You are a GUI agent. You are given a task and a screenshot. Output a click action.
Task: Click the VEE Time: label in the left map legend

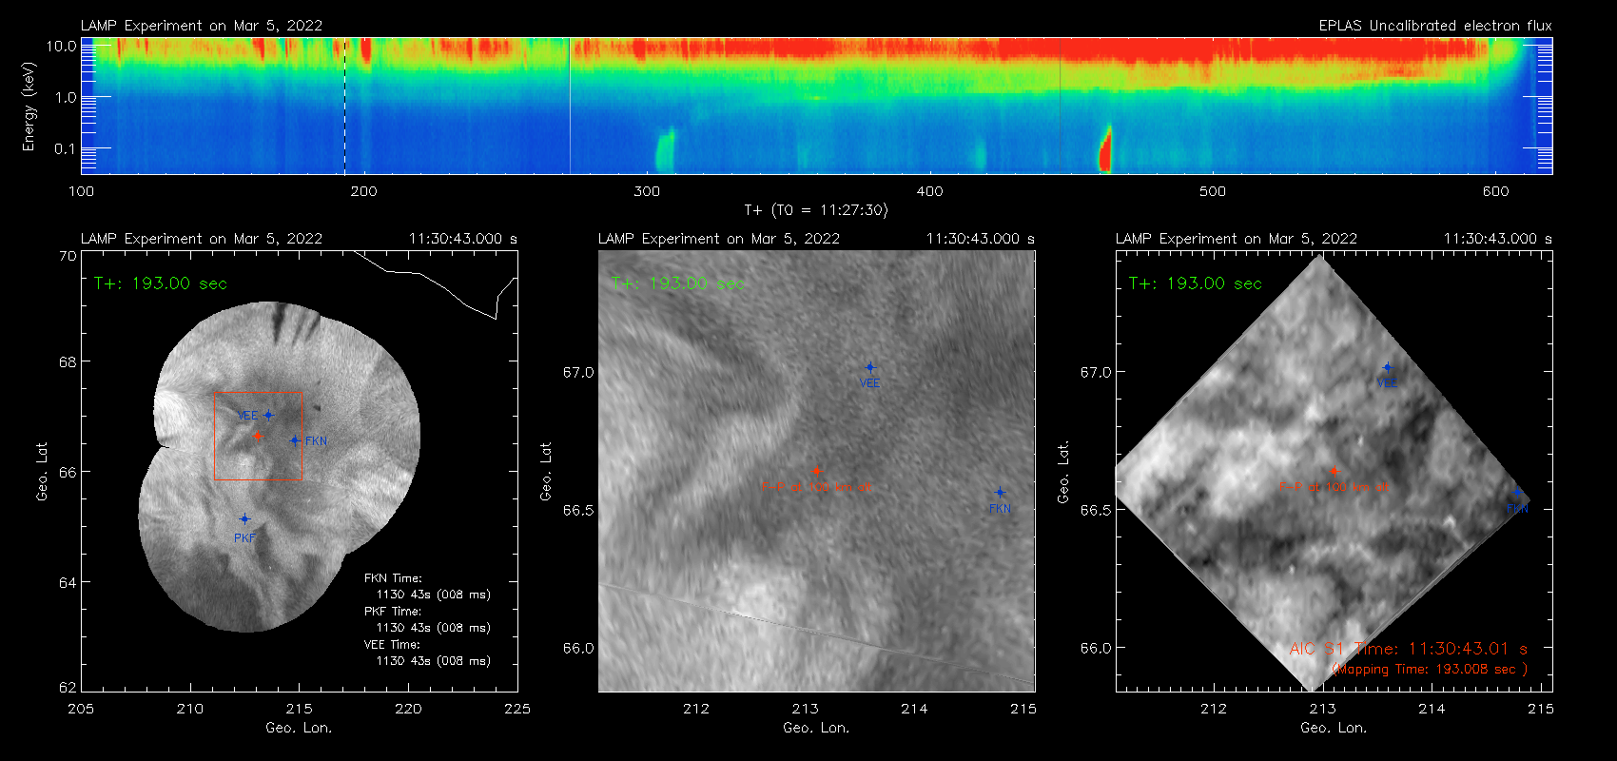coord(392,645)
